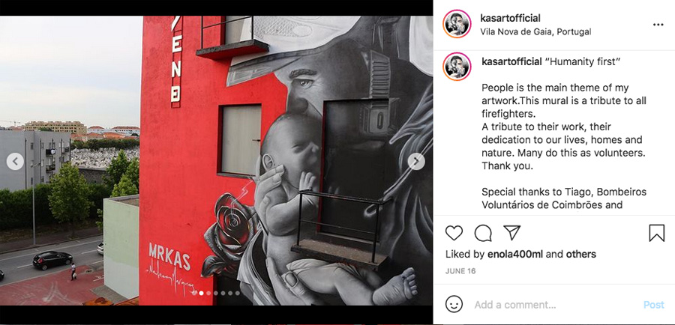Open Vila Nova de Gaia location link
The image size is (675, 325).
pyautogui.click(x=535, y=31)
